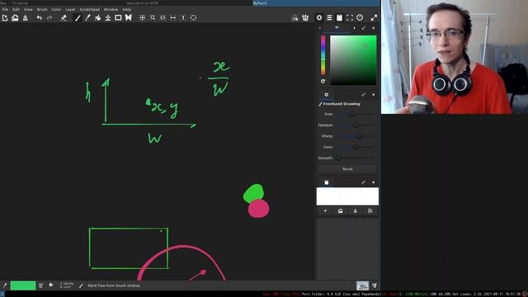Select the Frame rectangle tool
528x297 pixels.
tap(118, 18)
